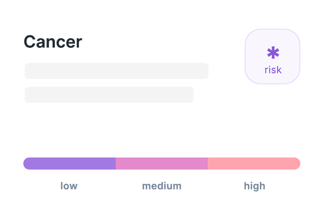The height and width of the screenshot is (221, 325).
Task: Click the letter "C" in the Cancer title
Action: pyautogui.click(x=30, y=42)
